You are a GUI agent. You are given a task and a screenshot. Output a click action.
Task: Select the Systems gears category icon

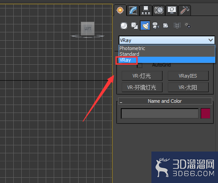pos(188,26)
